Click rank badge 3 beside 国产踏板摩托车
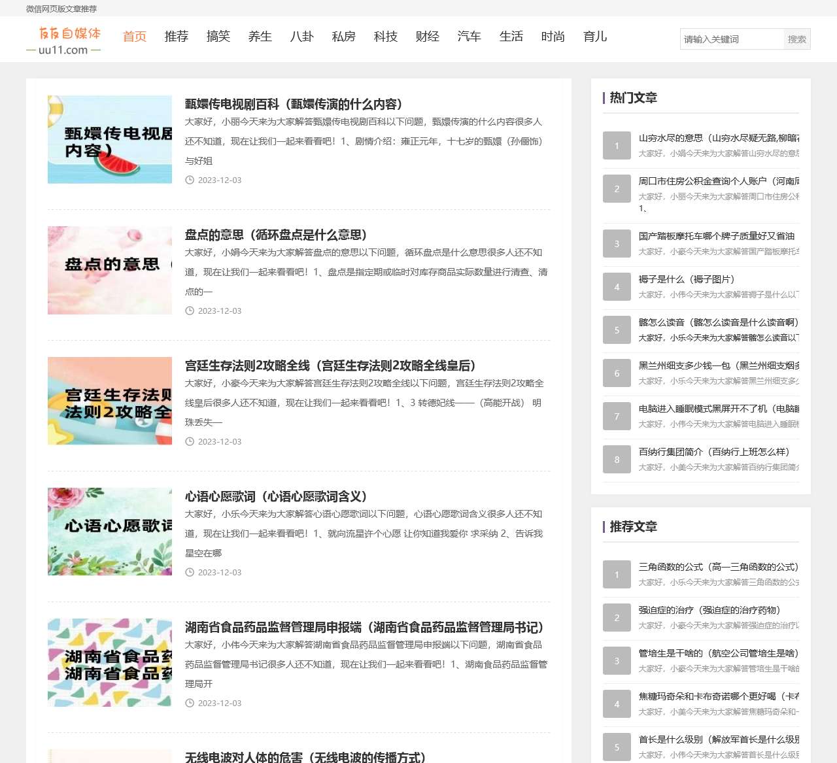 [x=617, y=244]
